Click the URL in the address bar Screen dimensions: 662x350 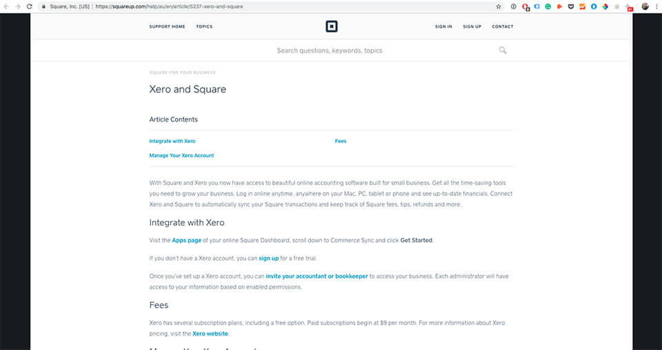[170, 7]
